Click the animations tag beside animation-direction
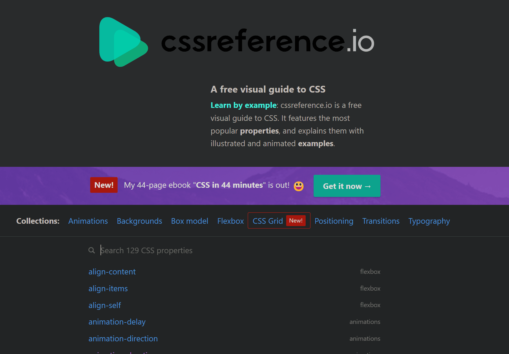The image size is (509, 354). [365, 339]
